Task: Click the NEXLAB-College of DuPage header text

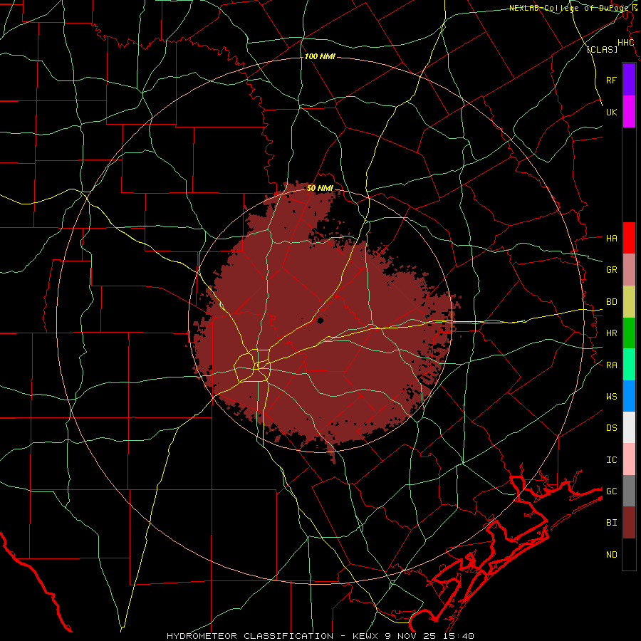Action: click(569, 8)
